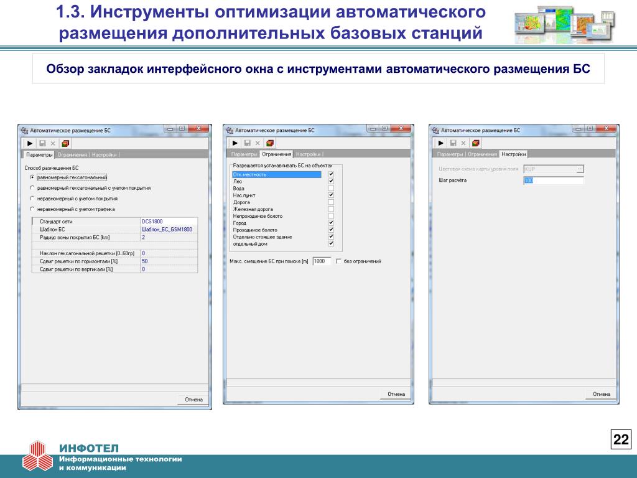Toggle 'отдельный дом' checkbox
Viewport: 637px width, 478px height.
coord(331,243)
